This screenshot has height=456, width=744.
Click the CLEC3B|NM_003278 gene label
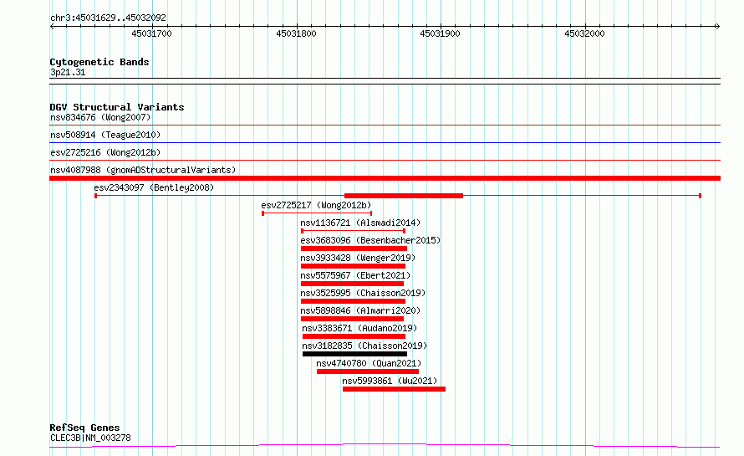pos(90,438)
